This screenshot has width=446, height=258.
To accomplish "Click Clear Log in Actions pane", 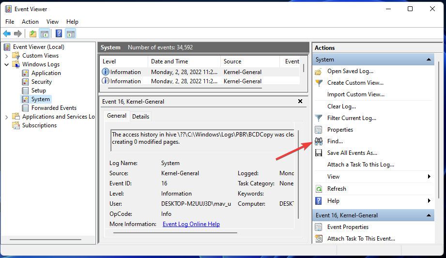I will click(341, 106).
